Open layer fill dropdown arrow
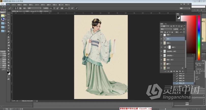Viewport: 206px width, 110px height. [184, 32]
